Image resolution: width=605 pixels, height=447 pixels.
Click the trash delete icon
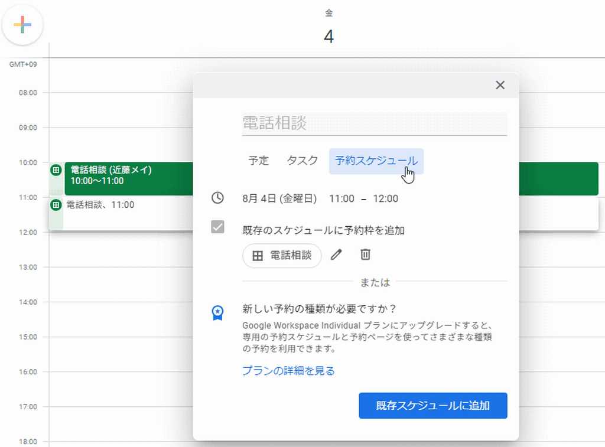tap(365, 255)
